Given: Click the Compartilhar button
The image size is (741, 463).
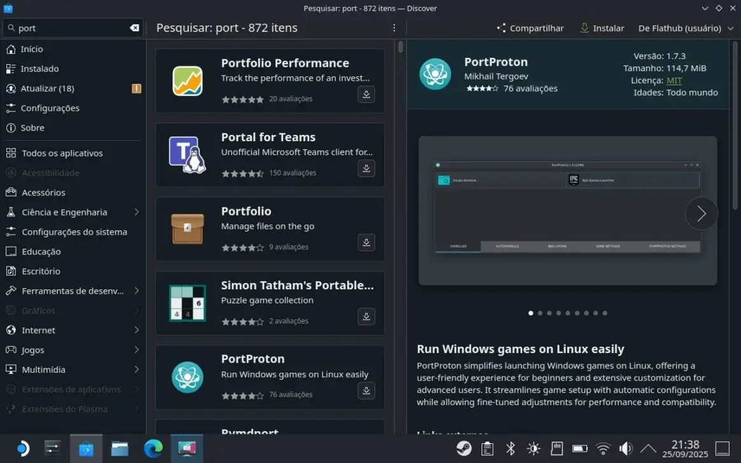Looking at the screenshot, I should [x=530, y=28].
